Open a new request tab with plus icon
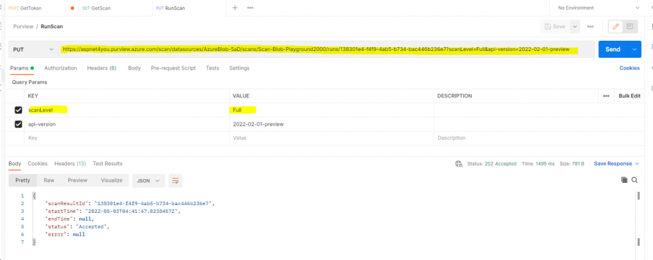 click(235, 8)
